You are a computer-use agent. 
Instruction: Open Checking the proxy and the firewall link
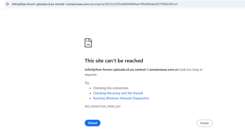[118, 93]
